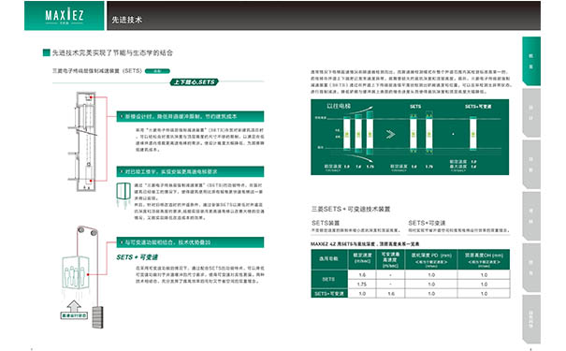Click the small white dot in the green diagram

pyautogui.click(x=453, y=134)
